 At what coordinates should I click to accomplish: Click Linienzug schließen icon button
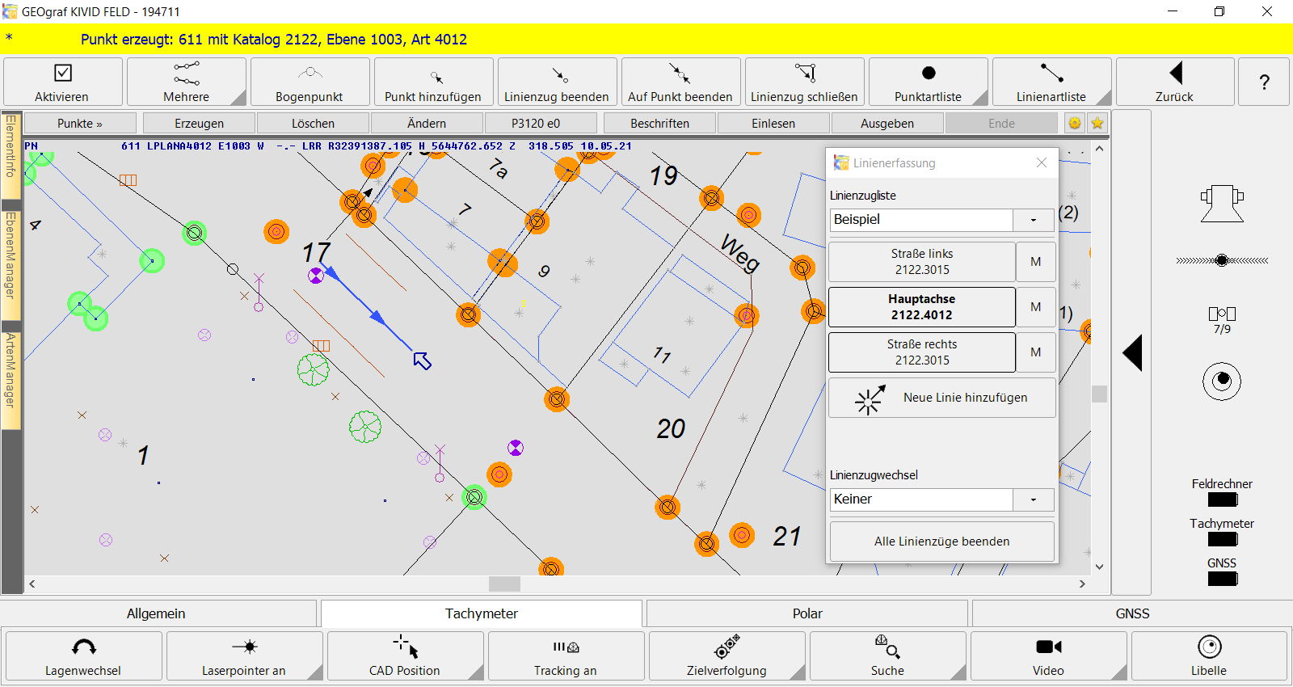click(x=804, y=82)
